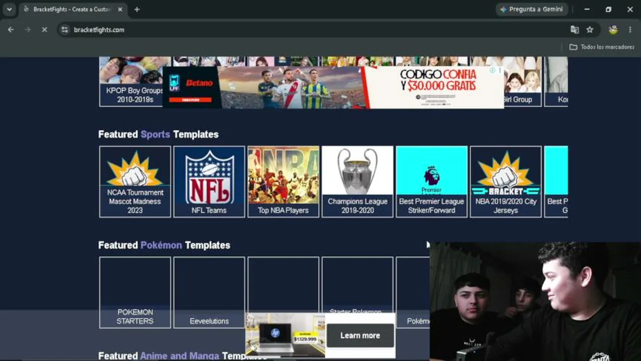
Task: Translate this page icon
Action: 575,30
